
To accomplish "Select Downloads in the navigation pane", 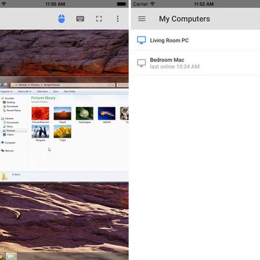I will pos(10,107).
